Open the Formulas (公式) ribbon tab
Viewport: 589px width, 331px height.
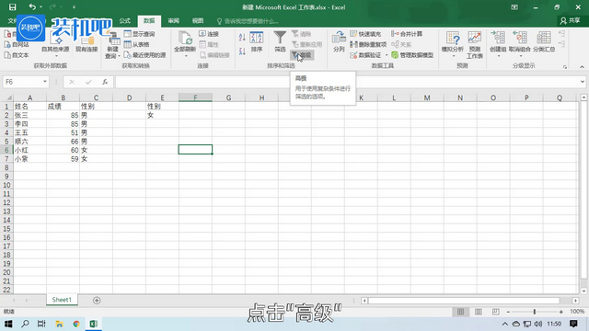pyautogui.click(x=125, y=20)
